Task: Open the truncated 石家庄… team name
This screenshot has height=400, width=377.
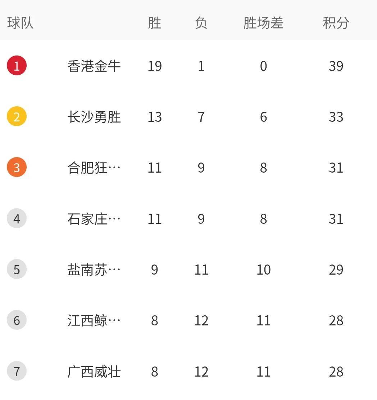Action: click(x=94, y=219)
